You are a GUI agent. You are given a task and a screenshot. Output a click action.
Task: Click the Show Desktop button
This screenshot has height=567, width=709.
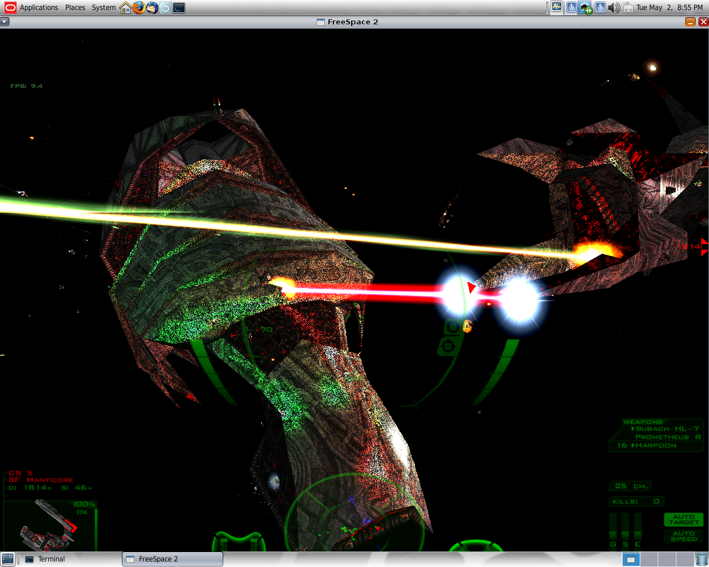point(8,559)
